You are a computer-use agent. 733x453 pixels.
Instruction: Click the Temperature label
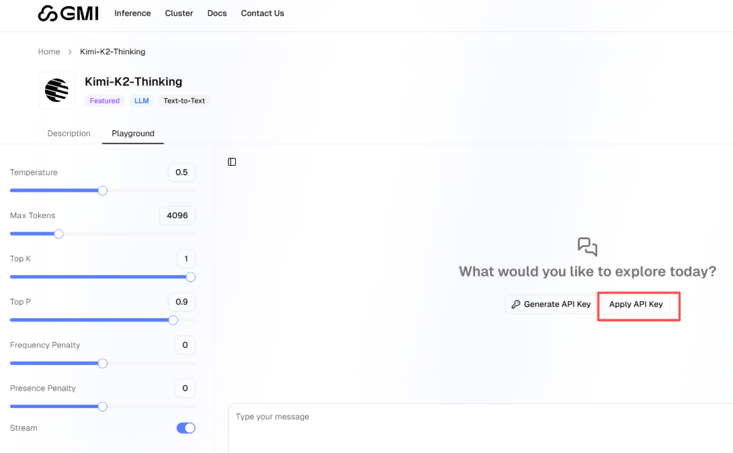34,172
